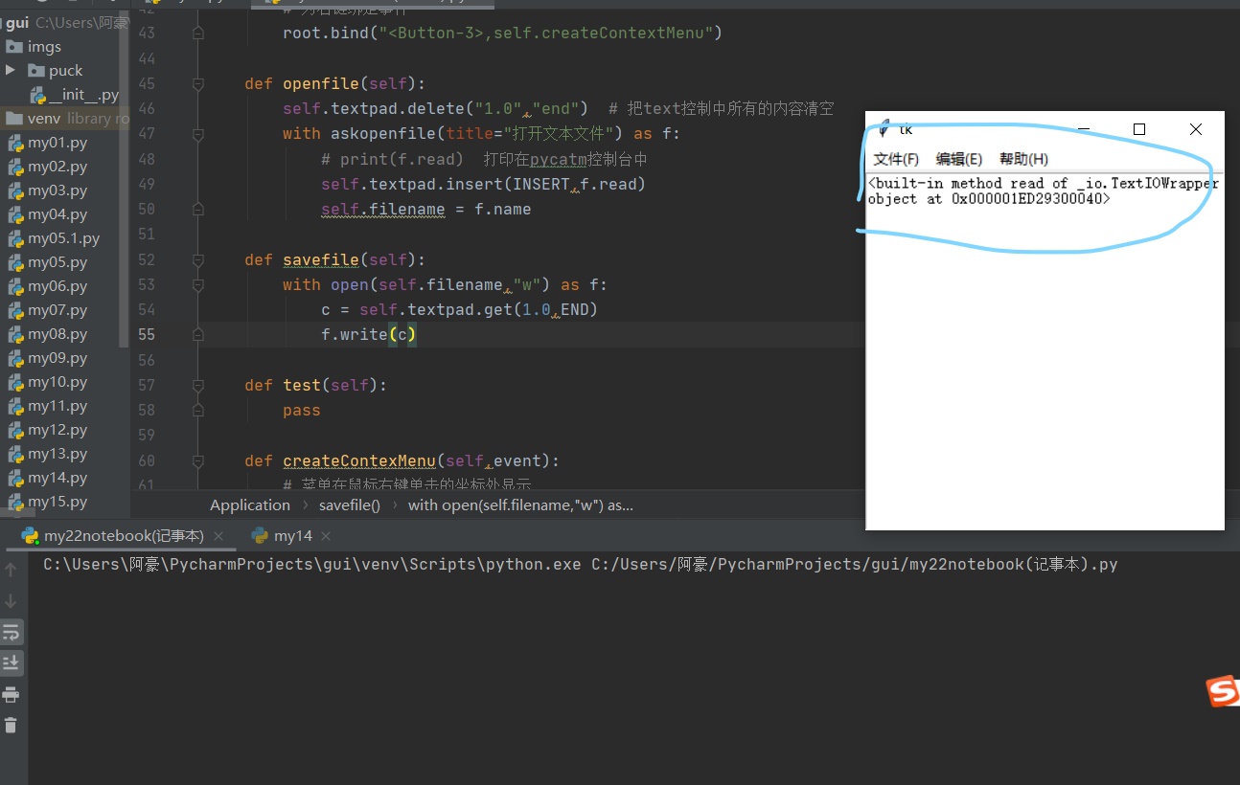This screenshot has height=785, width=1240.
Task: Collapse the savefile method fold marker at line 52
Action: coord(198,259)
